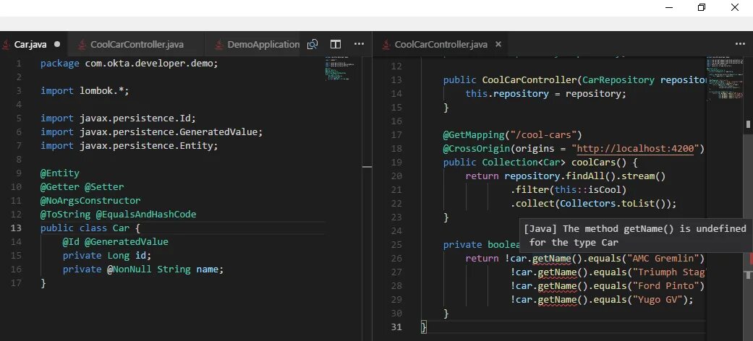The image size is (753, 341).
Task: Open more actions menu in right editor
Action: [x=740, y=44]
